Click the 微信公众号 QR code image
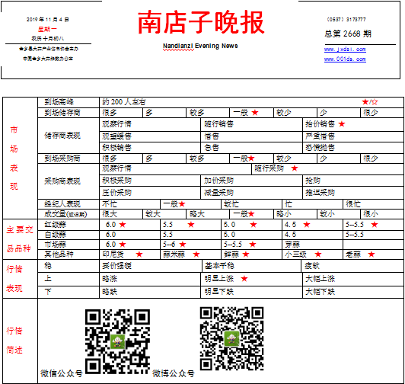 tap(117, 341)
